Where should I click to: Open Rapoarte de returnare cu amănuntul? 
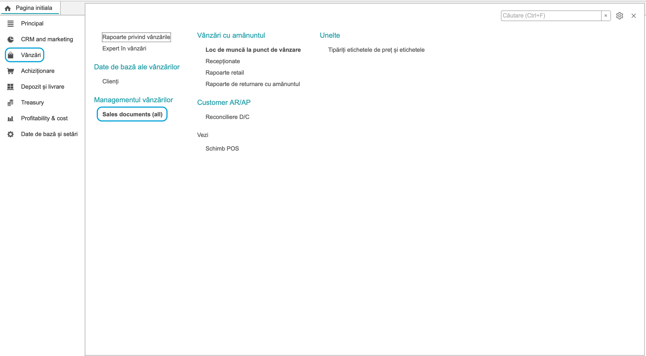click(x=252, y=84)
